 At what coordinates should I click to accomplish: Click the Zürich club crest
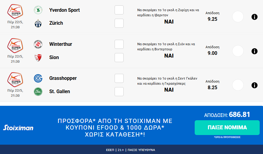click(38, 23)
